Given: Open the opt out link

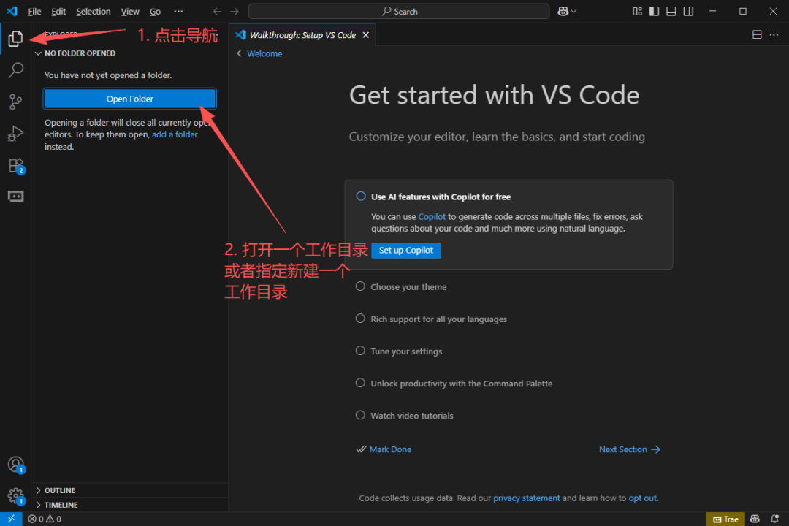Looking at the screenshot, I should click(643, 498).
